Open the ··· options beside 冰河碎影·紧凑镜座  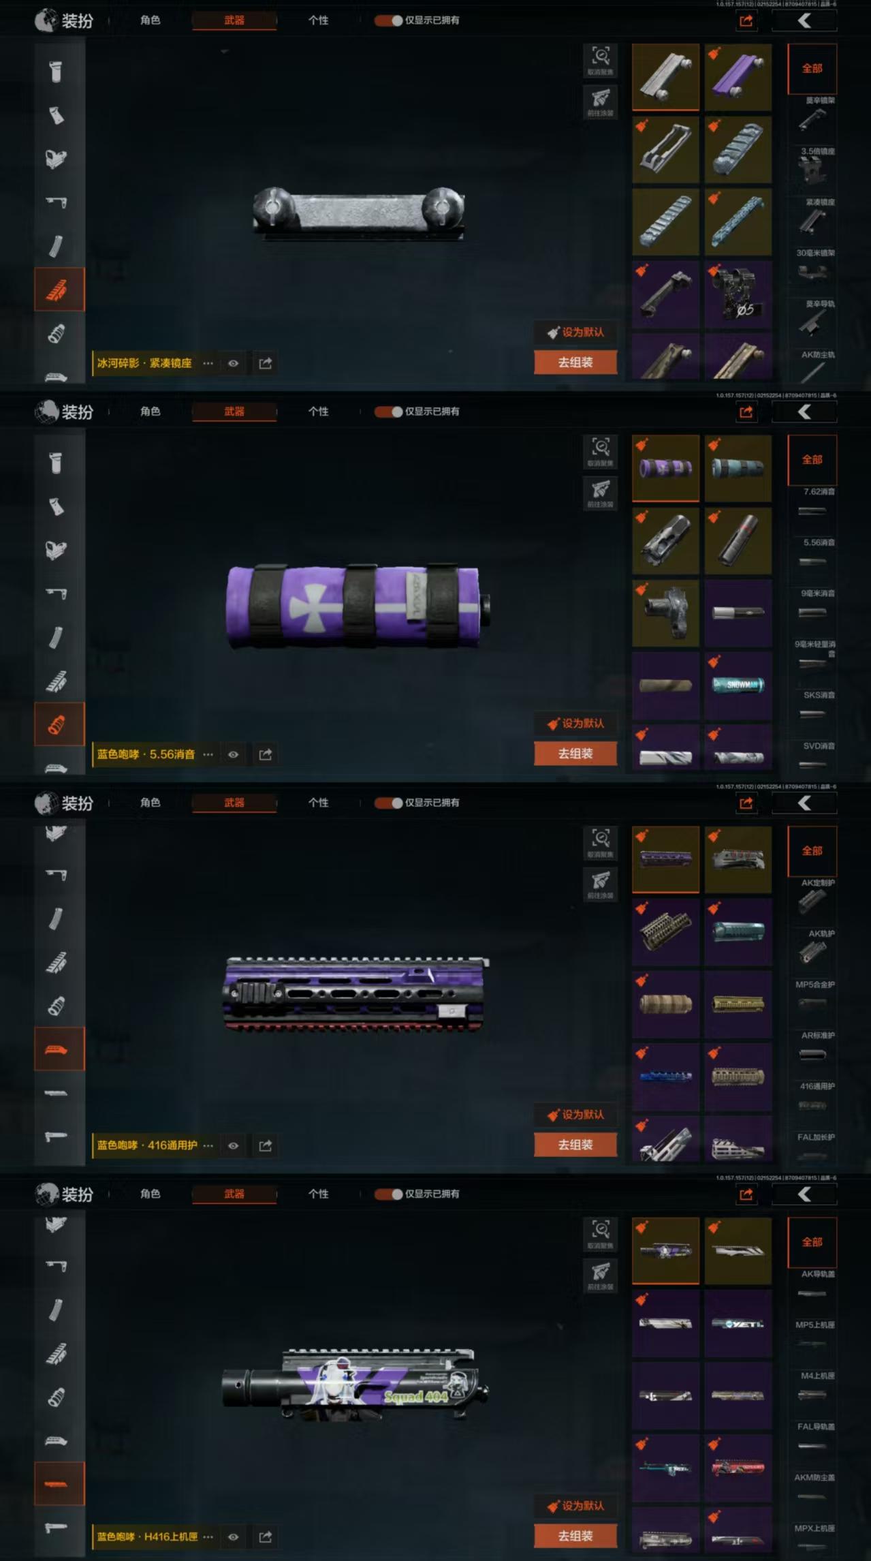click(x=208, y=363)
